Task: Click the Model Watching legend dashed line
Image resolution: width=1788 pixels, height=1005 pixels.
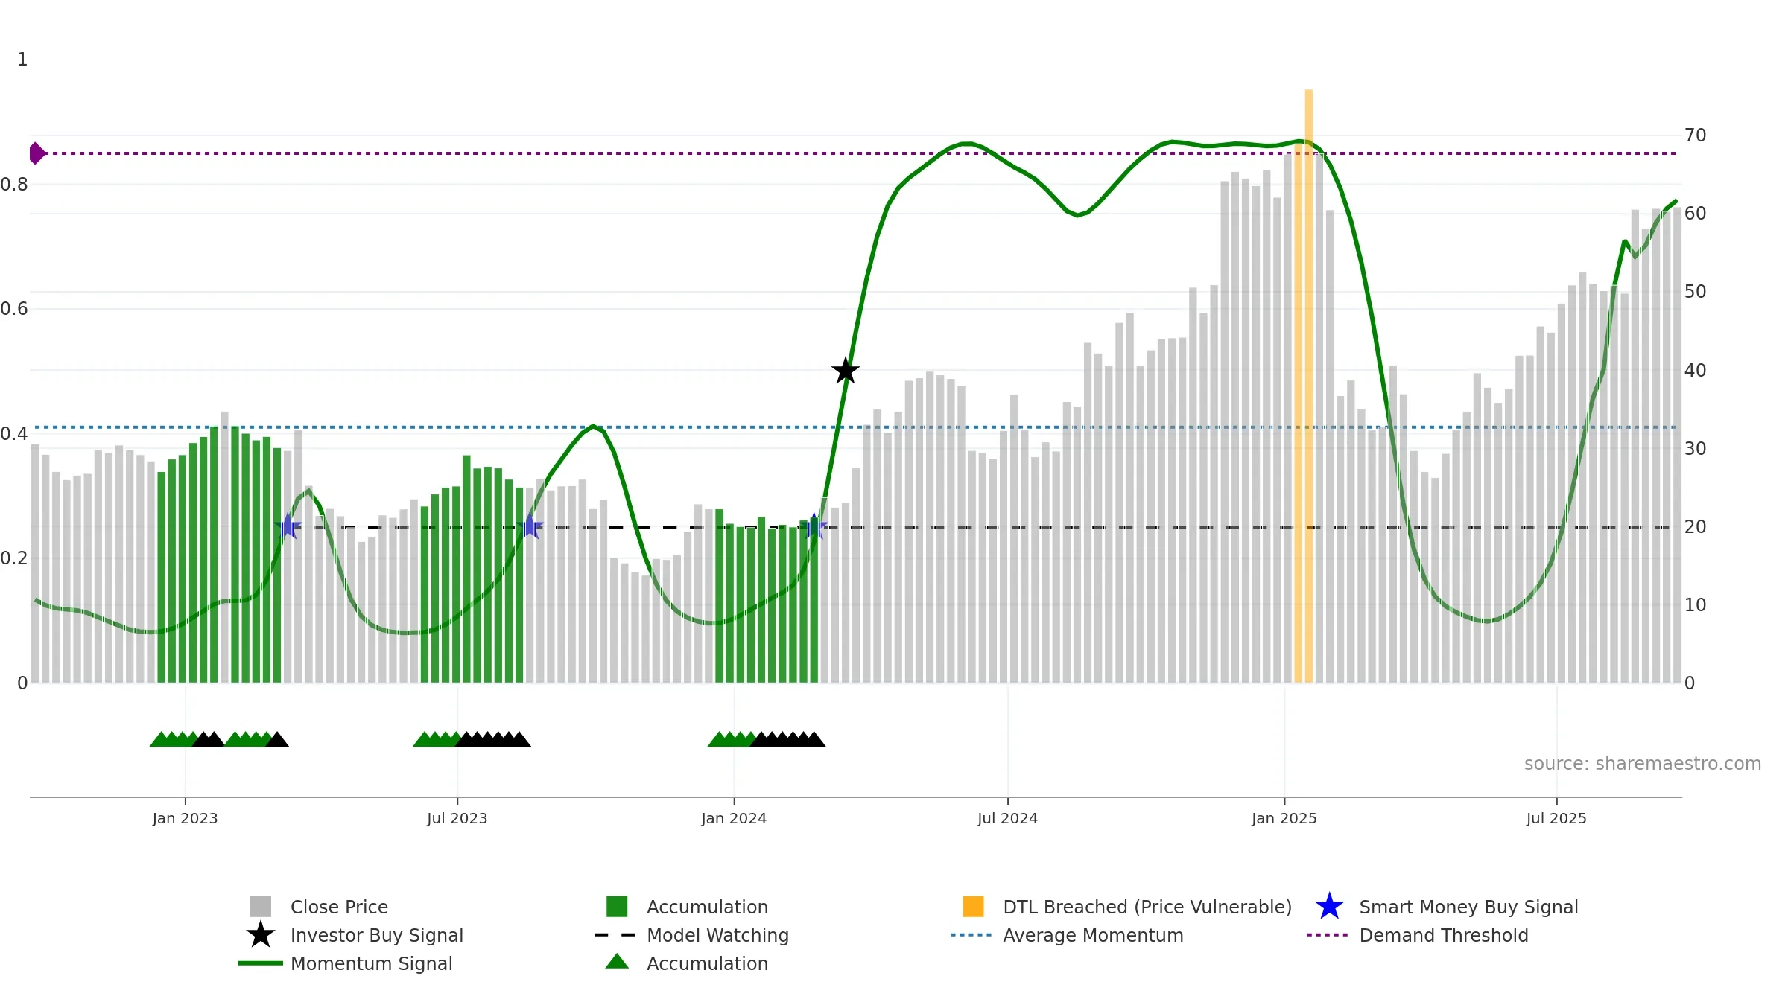Action: 615,935
